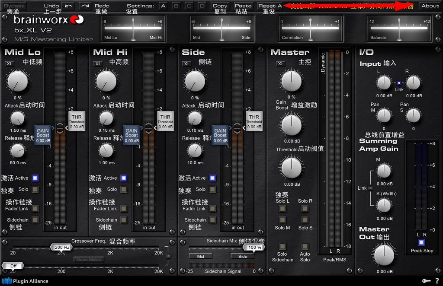Enable Solo for Mid Hi band
Image resolution: width=443 pixels, height=286 pixels.
(124, 189)
